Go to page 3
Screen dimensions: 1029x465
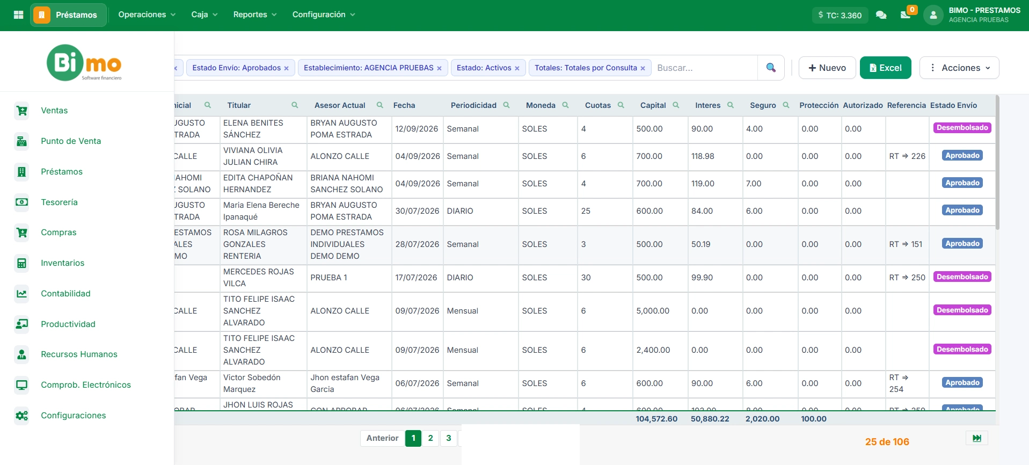(449, 438)
